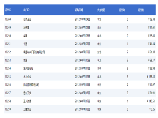Viewport: 158px width, 118px height.
Task: Select date cell 2012年07月05日
Action: [82, 28]
